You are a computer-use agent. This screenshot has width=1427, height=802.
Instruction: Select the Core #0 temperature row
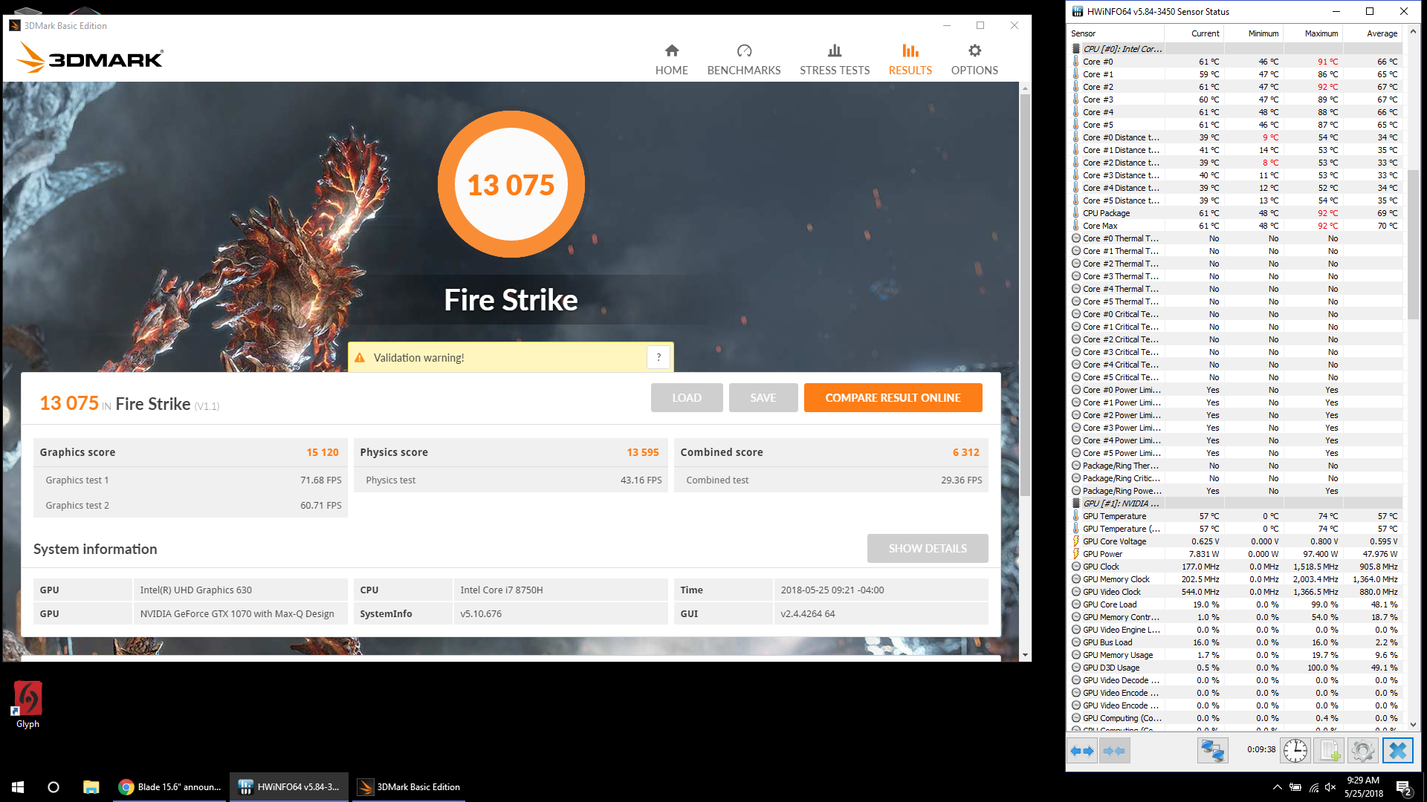pos(1235,62)
